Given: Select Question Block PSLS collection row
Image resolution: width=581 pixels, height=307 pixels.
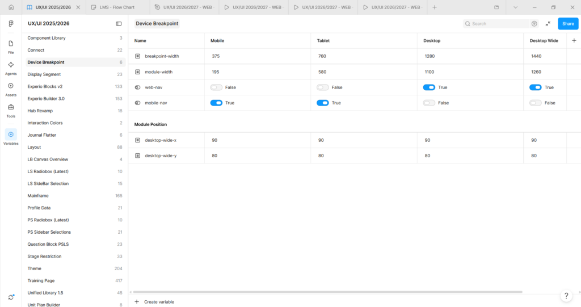Looking at the screenshot, I should (75, 245).
